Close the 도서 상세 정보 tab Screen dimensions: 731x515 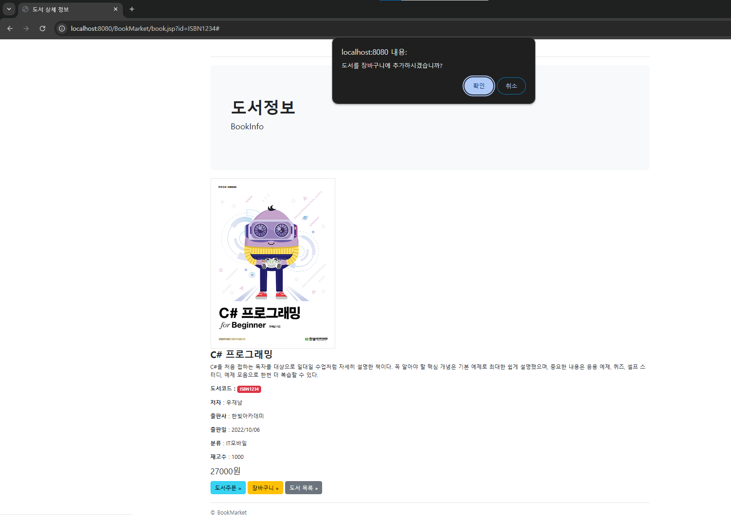[116, 9]
